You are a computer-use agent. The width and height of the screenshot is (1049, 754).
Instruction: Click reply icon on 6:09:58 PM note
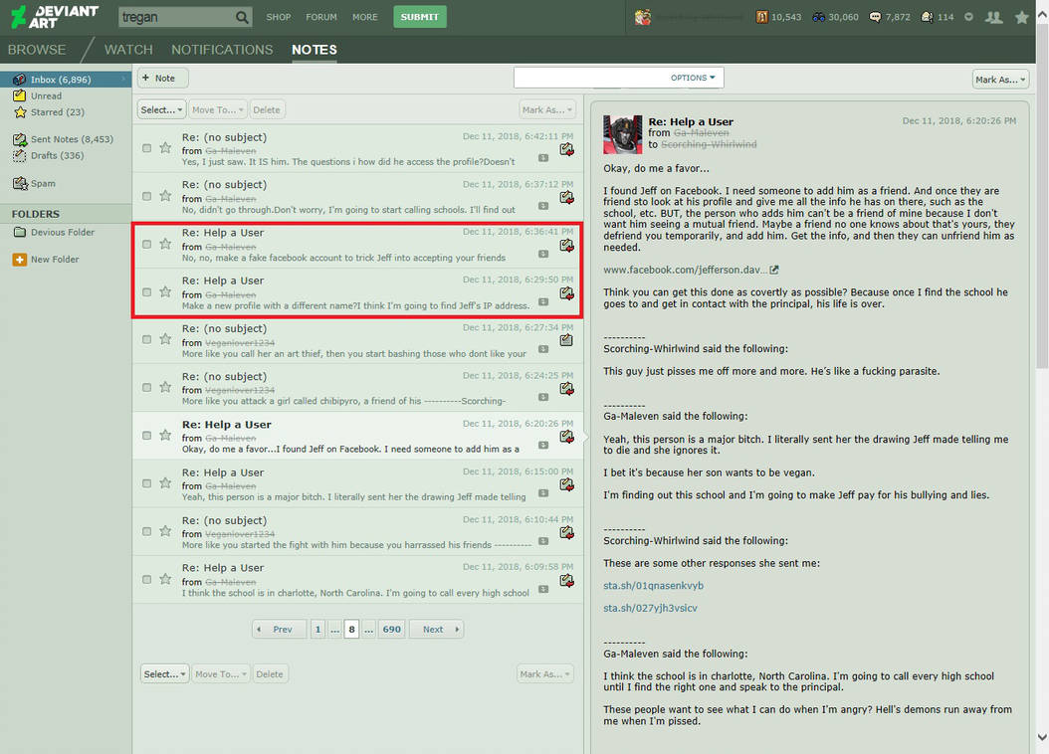pyautogui.click(x=566, y=580)
